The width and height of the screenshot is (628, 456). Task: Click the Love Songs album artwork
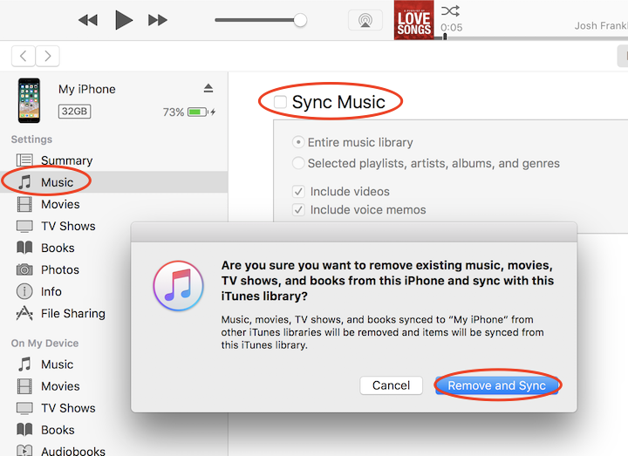click(413, 20)
